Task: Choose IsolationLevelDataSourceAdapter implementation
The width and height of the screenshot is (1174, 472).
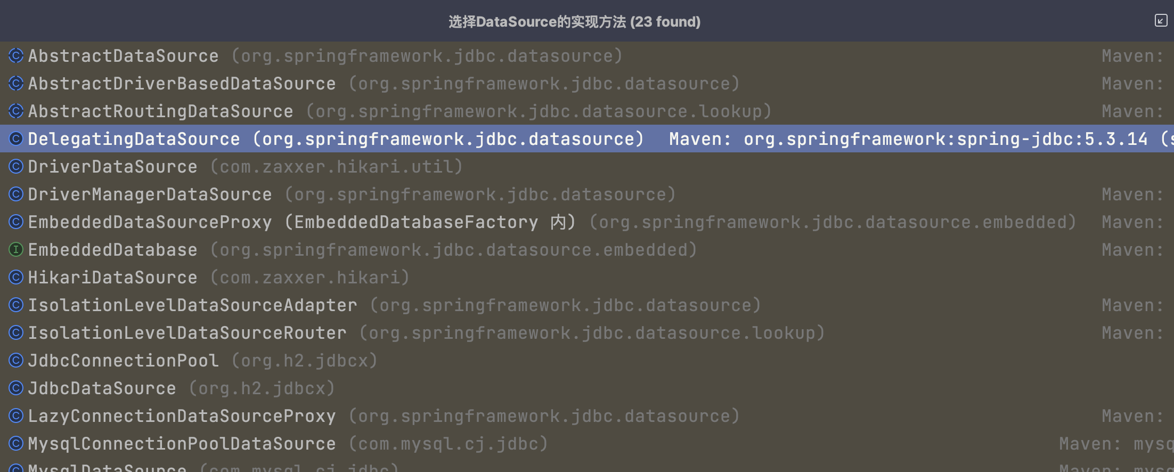Action: pos(192,305)
